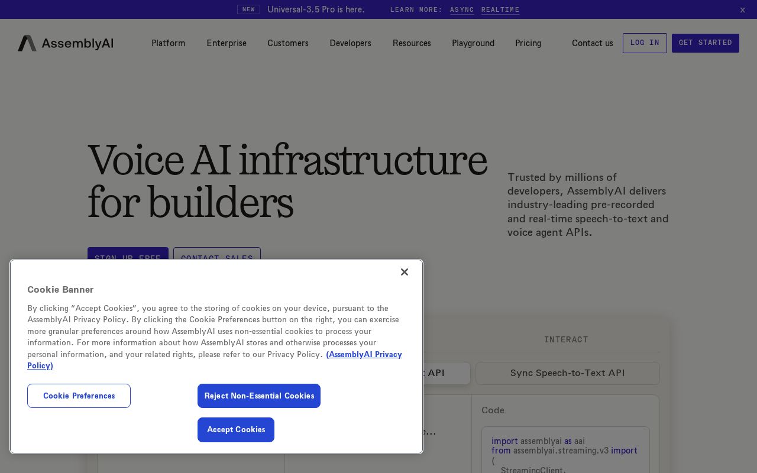Go to the Playground page
The image size is (757, 473).
point(473,43)
